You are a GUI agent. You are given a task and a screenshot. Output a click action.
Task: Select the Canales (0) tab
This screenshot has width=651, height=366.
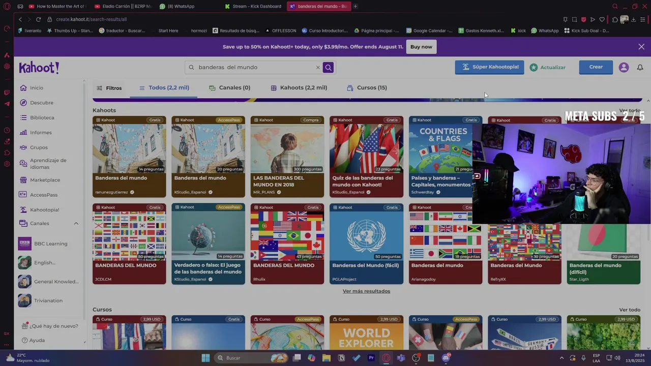(x=229, y=87)
